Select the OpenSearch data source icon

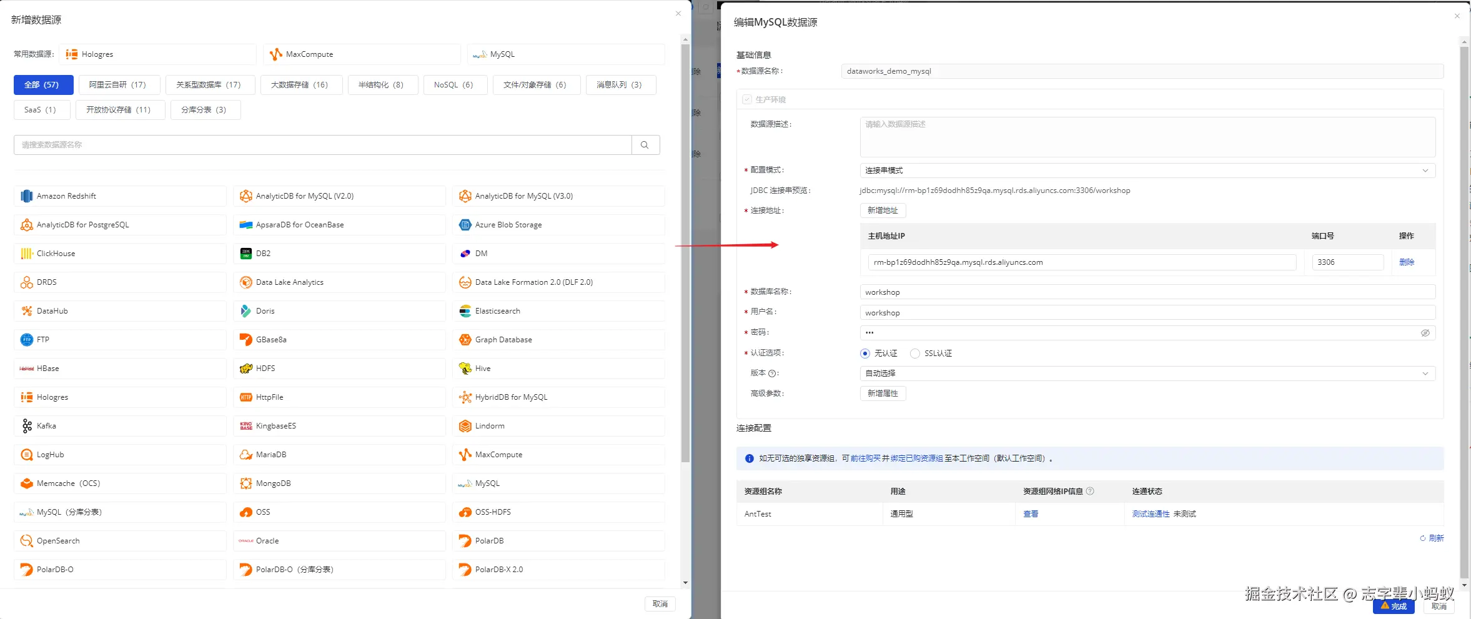click(26, 541)
